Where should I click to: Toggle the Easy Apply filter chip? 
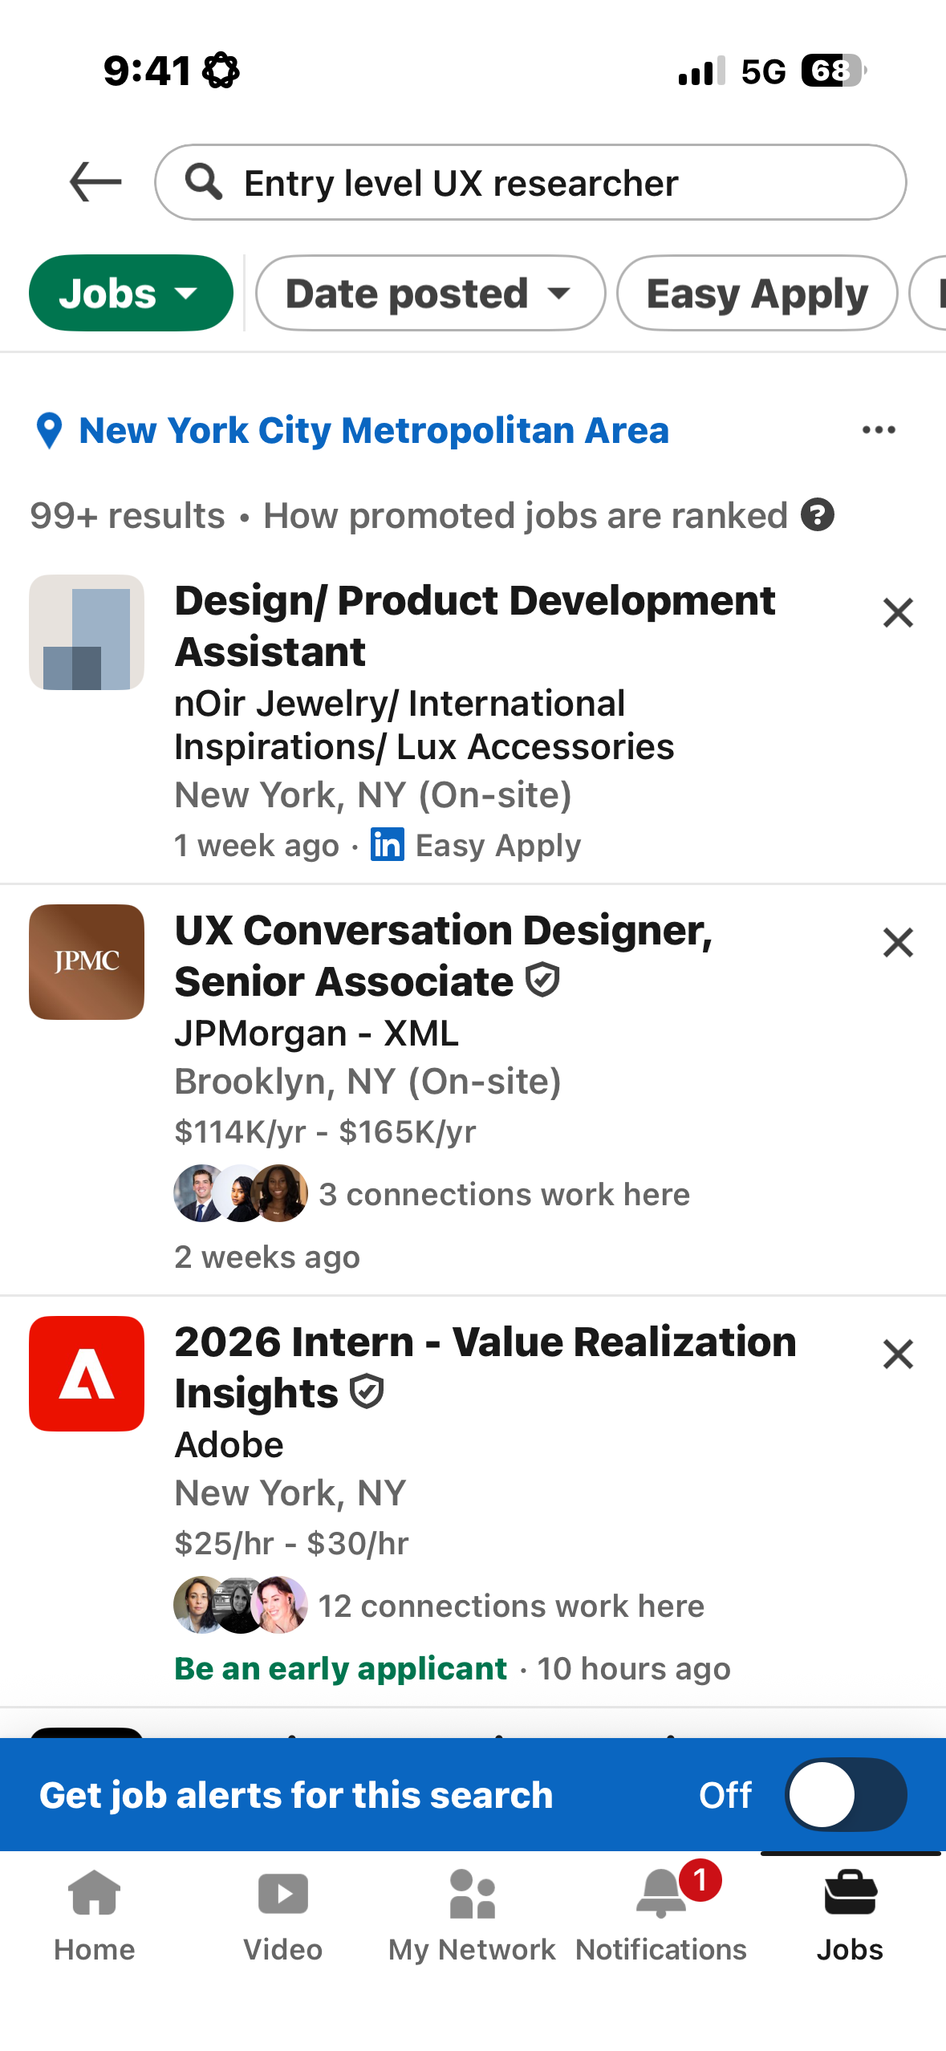click(757, 294)
